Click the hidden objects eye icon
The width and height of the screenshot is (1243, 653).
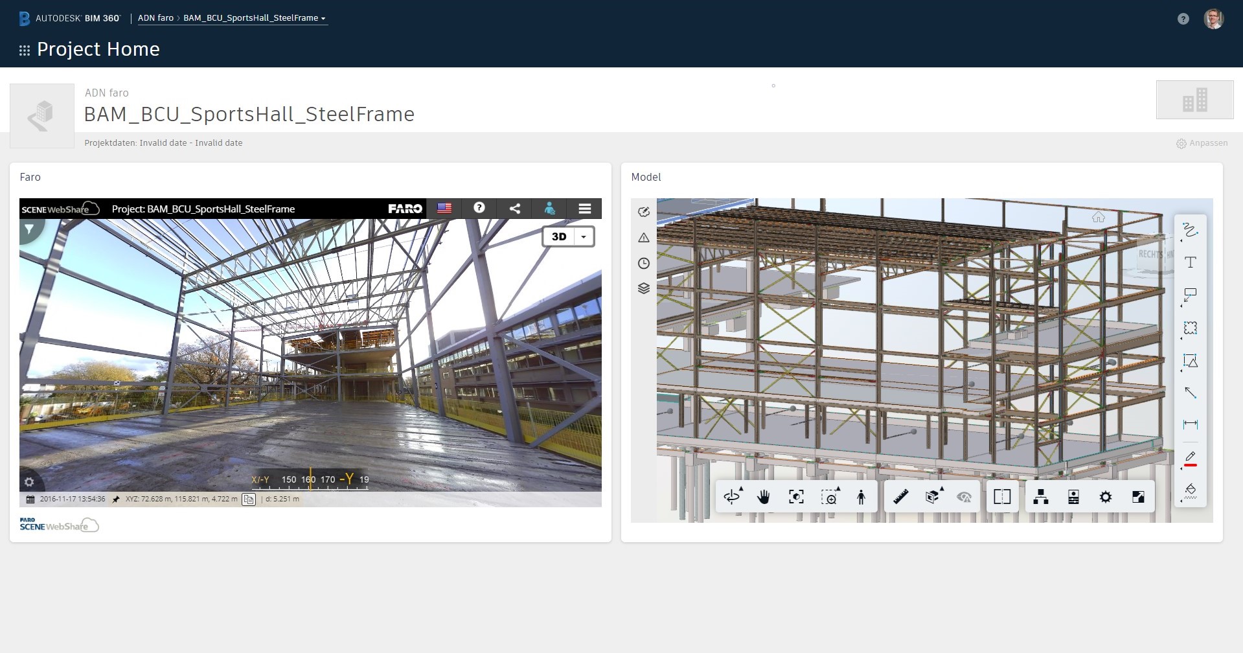coord(964,497)
